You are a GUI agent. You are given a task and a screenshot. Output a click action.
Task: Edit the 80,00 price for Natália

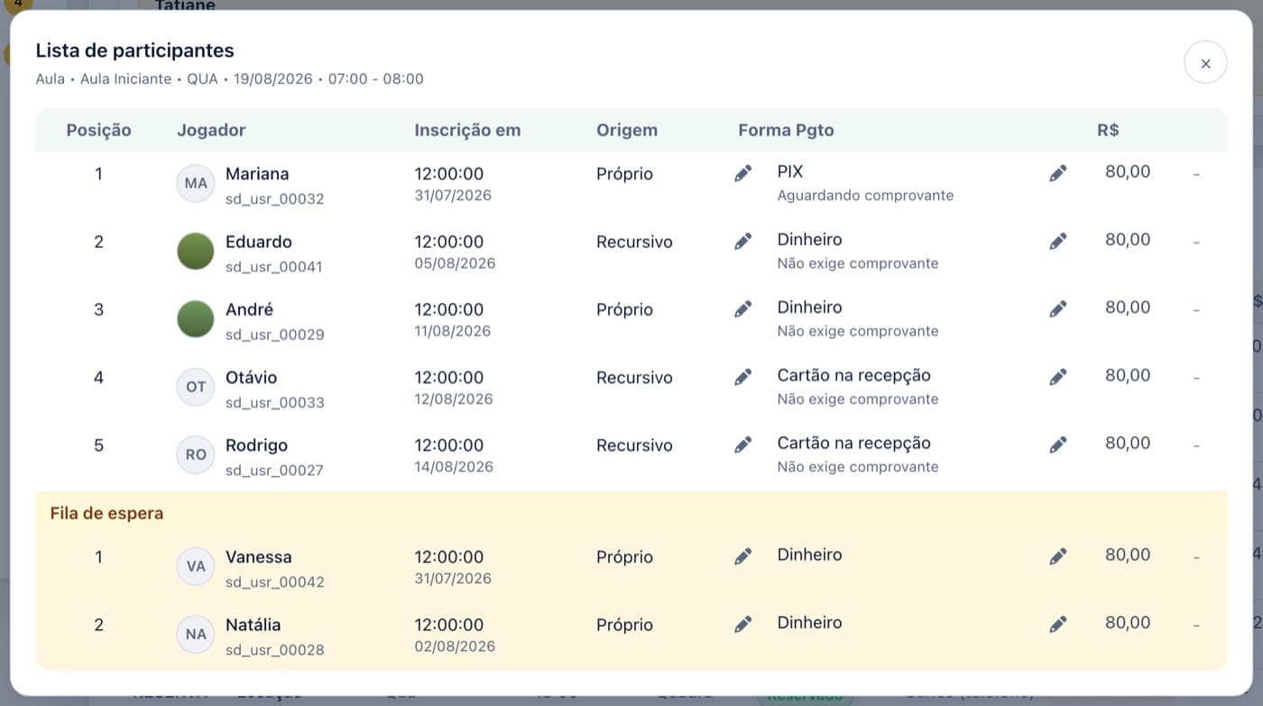tap(1058, 624)
